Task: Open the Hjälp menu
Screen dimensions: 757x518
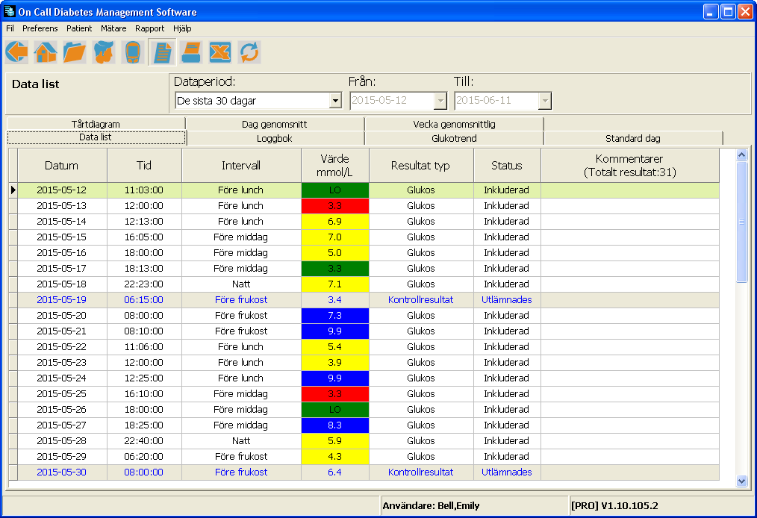Action: (182, 28)
